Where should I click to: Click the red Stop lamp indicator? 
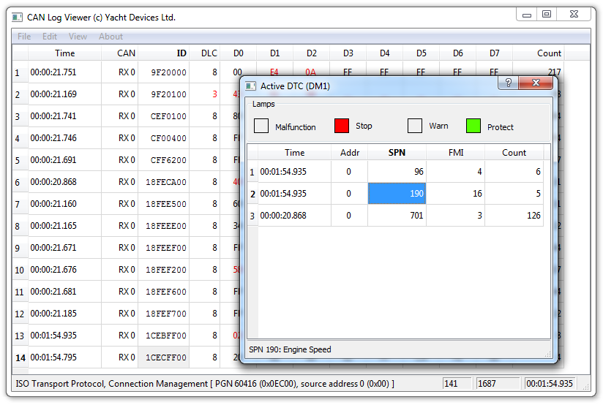[342, 126]
